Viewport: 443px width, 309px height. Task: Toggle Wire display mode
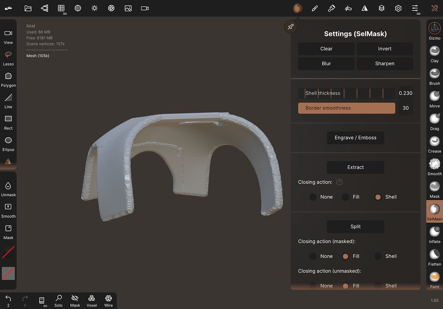108,299
